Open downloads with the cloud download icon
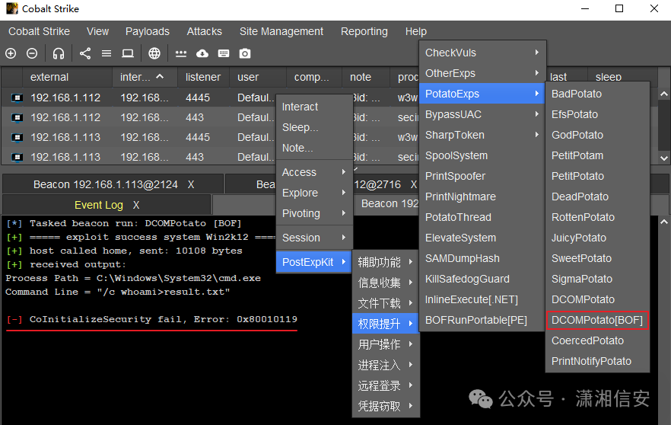Viewport: 671px width, 425px height. [x=202, y=53]
